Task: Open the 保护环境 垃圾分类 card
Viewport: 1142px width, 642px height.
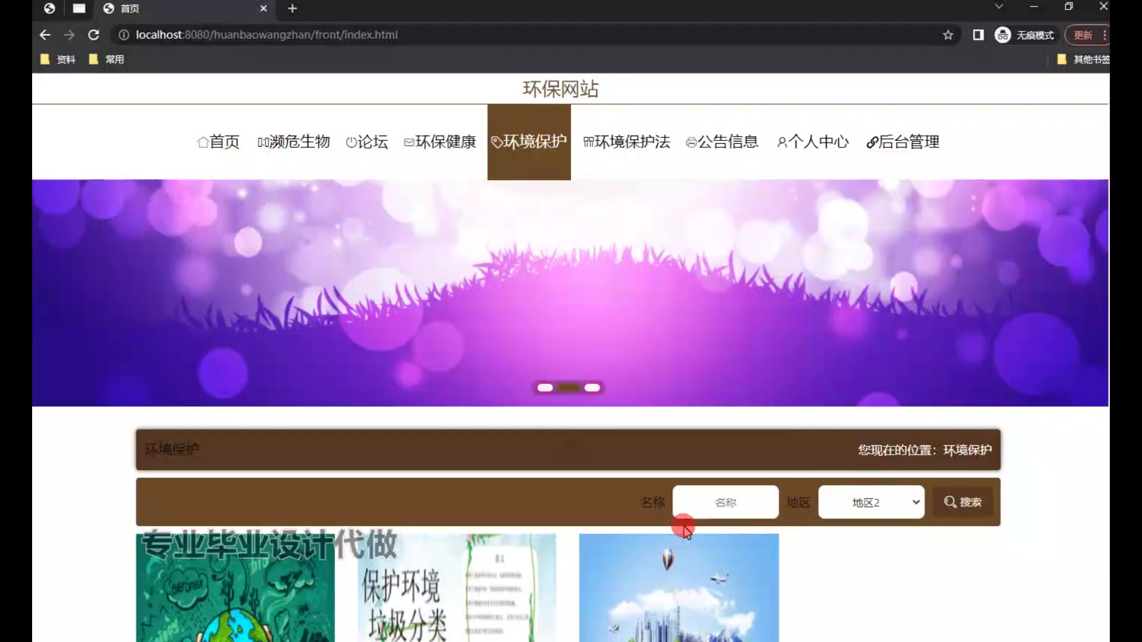Action: click(x=457, y=588)
